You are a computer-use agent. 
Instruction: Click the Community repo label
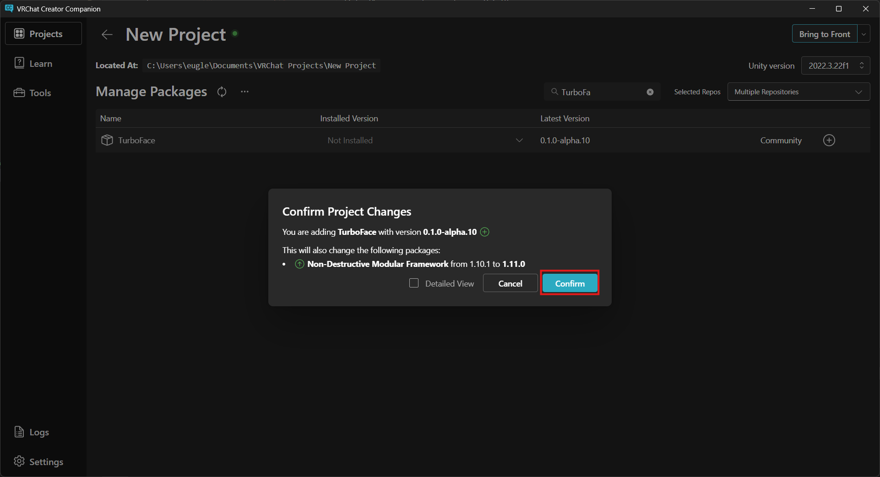click(x=781, y=141)
